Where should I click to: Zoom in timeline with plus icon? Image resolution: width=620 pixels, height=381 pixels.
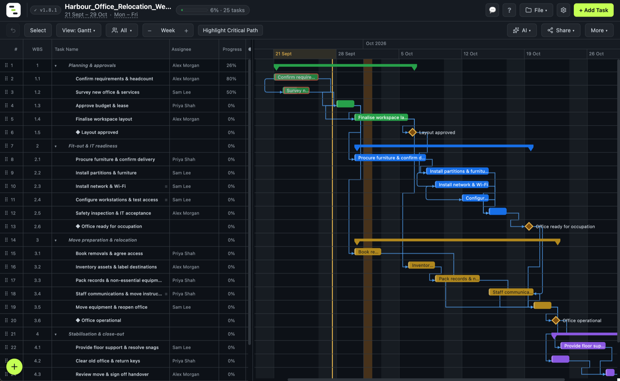pos(186,31)
